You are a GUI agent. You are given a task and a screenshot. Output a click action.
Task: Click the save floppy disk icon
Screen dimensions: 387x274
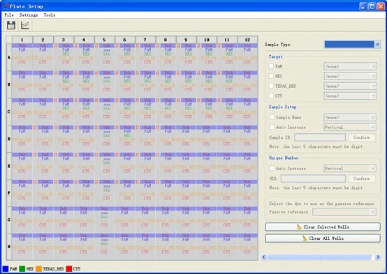(11, 25)
